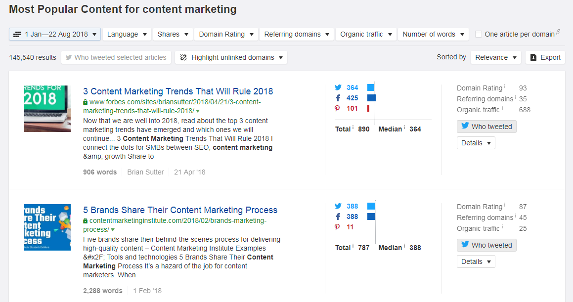This screenshot has width=573, height=302.
Task: Open the Organic traffic filter dropdown
Action: click(366, 34)
